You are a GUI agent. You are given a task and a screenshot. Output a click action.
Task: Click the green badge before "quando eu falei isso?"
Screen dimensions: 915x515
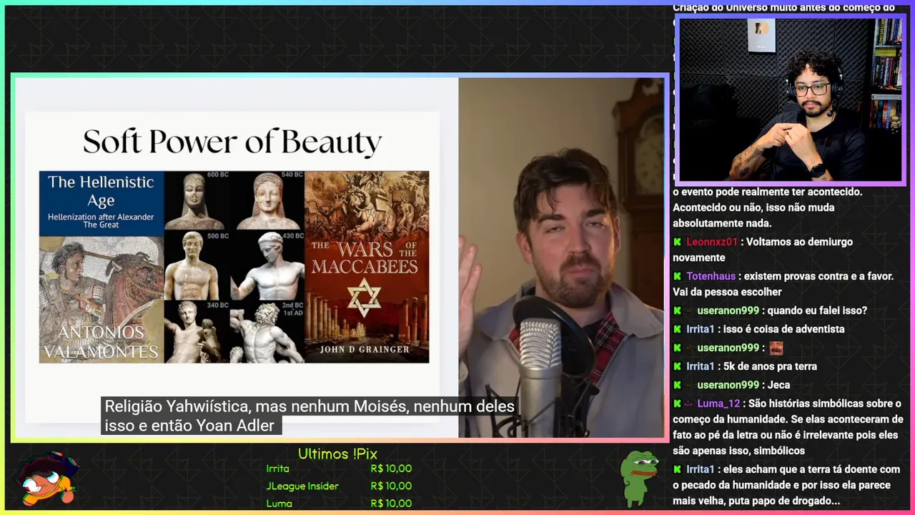677,311
